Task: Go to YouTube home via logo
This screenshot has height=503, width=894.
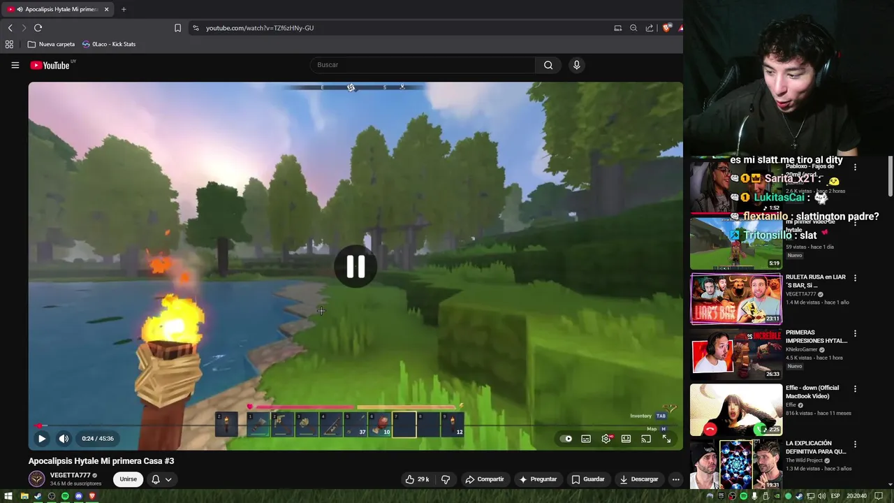Action: (x=50, y=65)
